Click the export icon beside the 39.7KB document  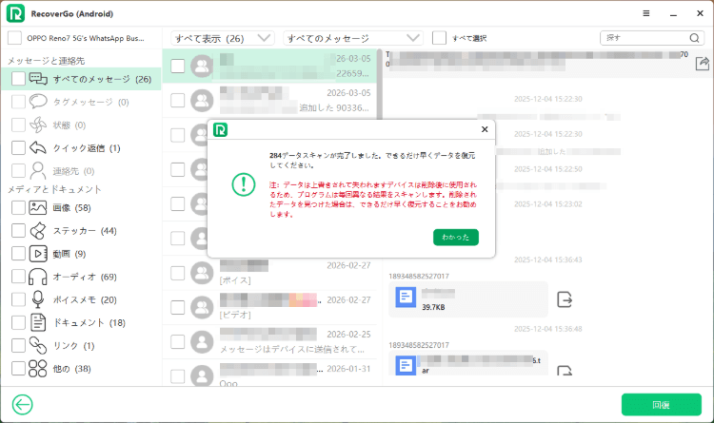[565, 299]
